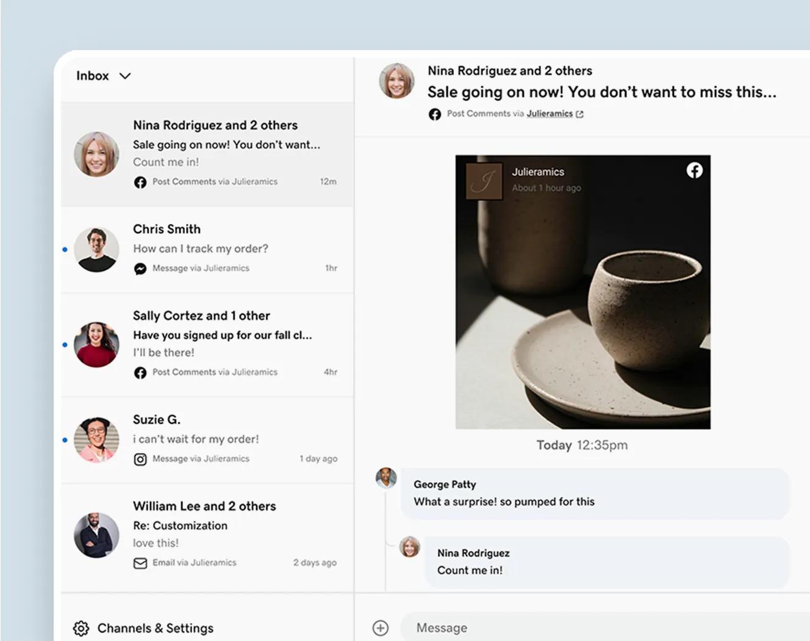Click Nina Rodriguez avatar in inbox list
This screenshot has height=641, width=810.
[x=96, y=154]
